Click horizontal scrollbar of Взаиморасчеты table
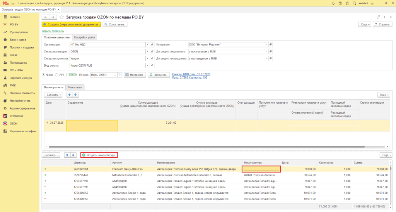The height and width of the screenshot is (212, 396). click(207, 146)
